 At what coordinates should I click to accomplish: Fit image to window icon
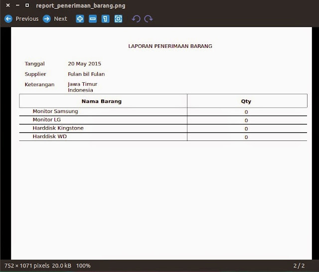tap(118, 19)
